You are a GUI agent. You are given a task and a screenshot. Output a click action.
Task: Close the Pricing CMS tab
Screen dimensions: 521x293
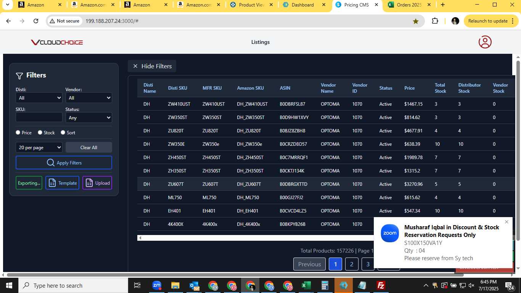376,5
